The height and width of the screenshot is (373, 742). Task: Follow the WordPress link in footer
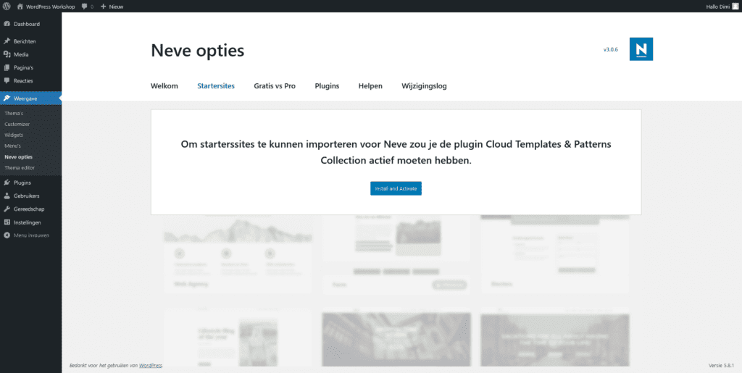151,366
